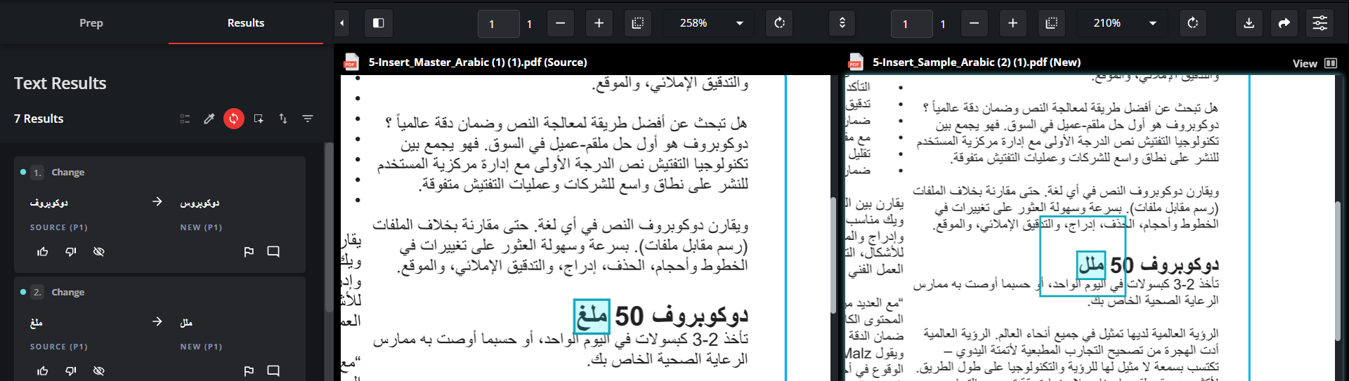Toggle results list view icon

pos(185,119)
